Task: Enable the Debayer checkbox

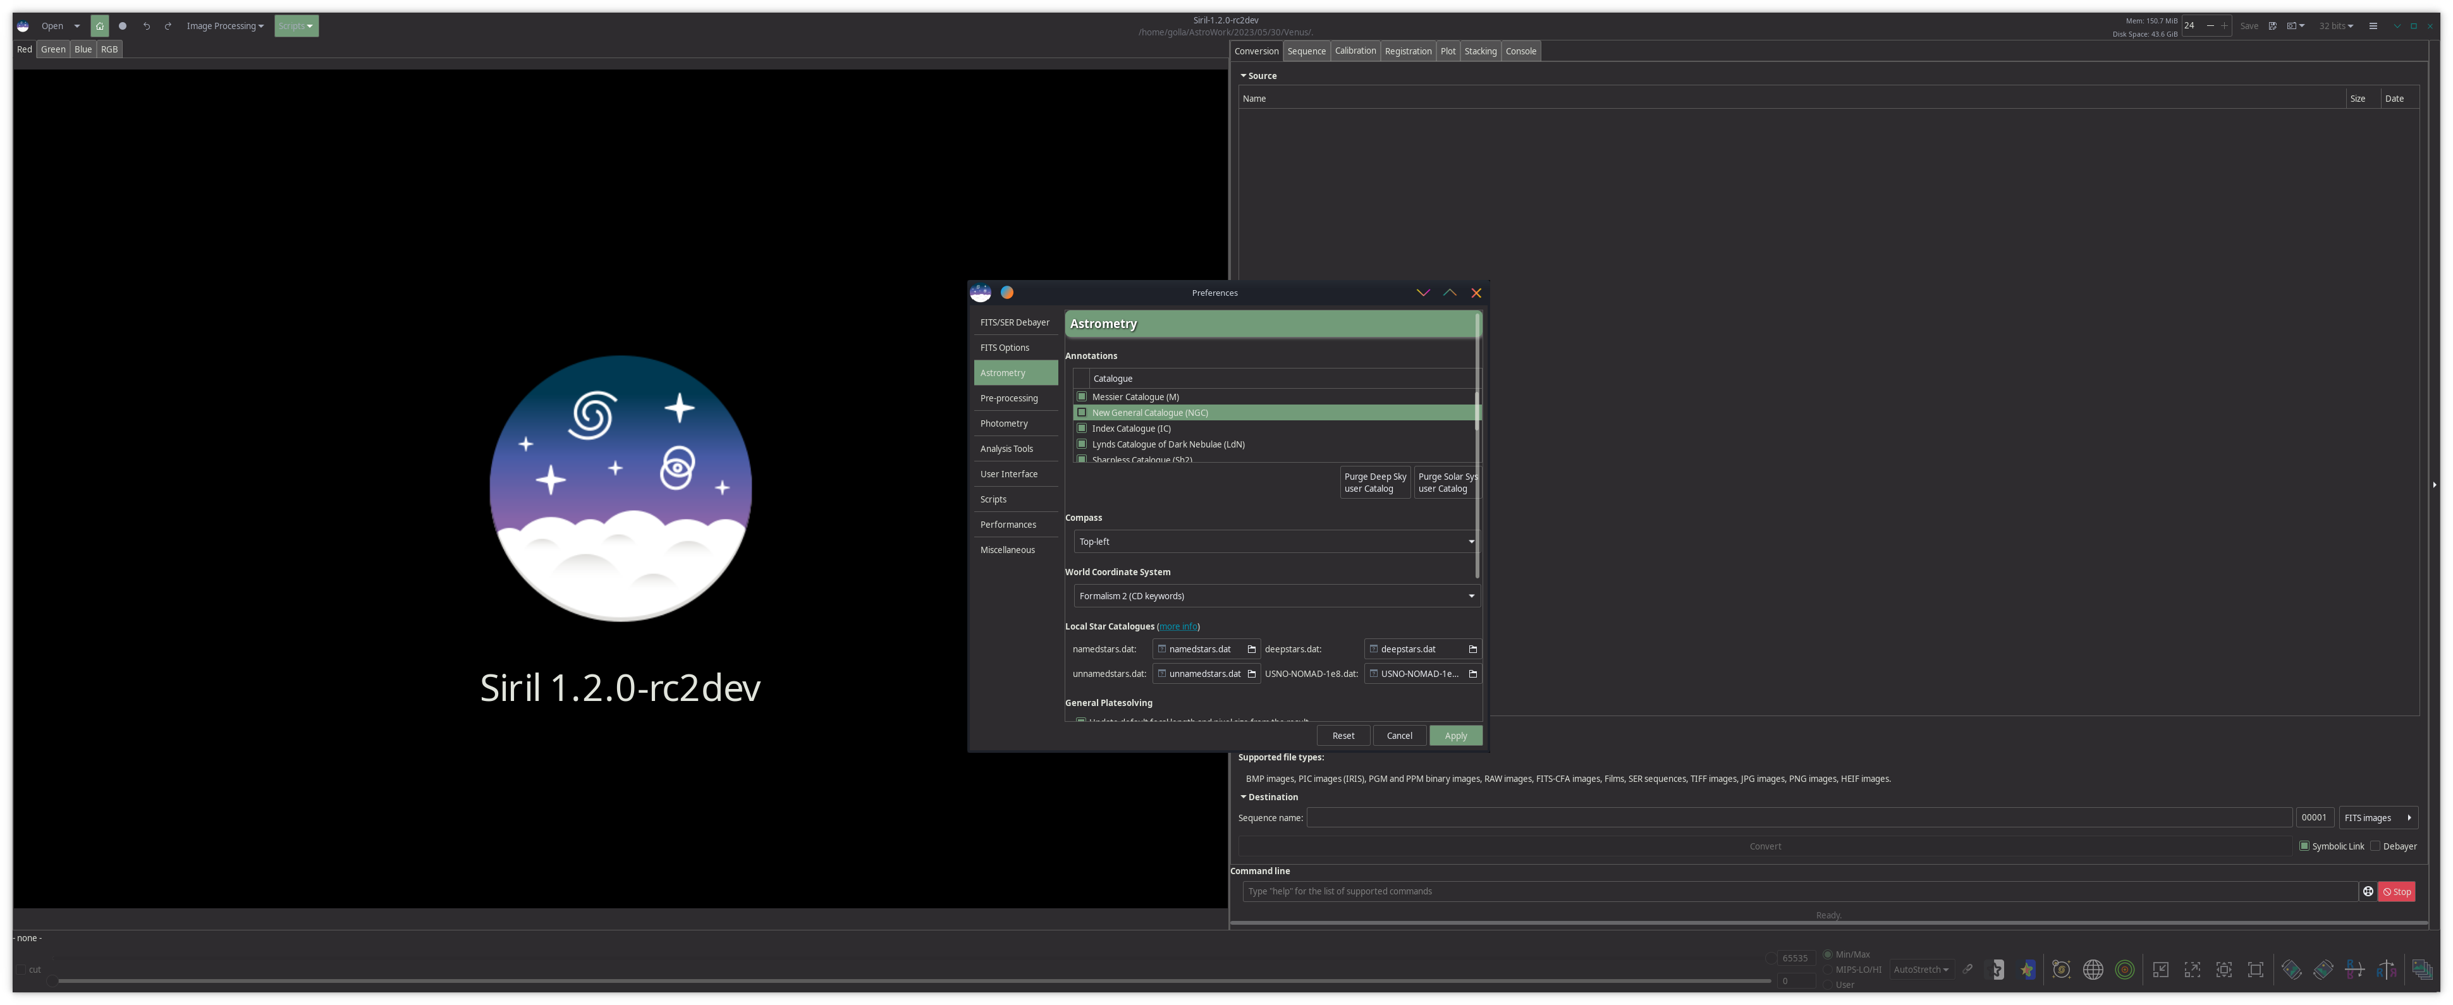Action: pyautogui.click(x=2375, y=846)
